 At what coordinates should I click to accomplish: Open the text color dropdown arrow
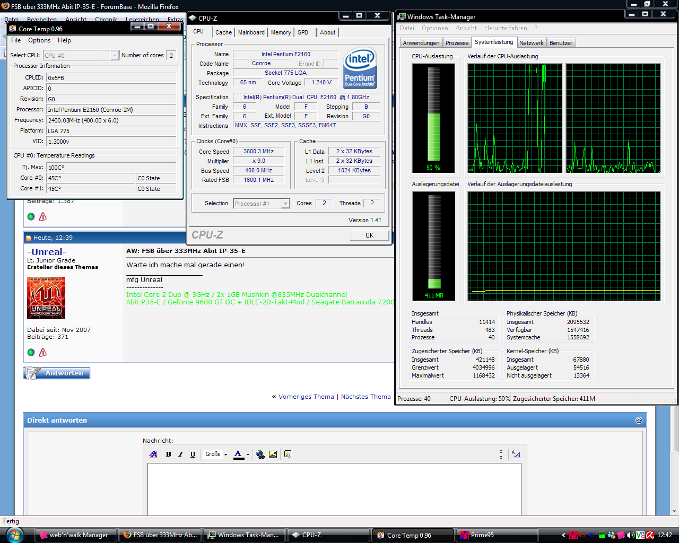[x=248, y=454]
